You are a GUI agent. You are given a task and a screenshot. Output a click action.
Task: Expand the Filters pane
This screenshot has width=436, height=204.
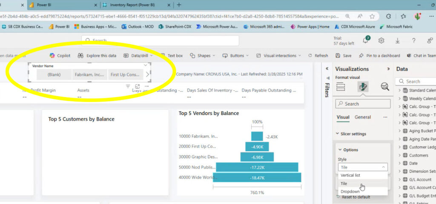327,69
